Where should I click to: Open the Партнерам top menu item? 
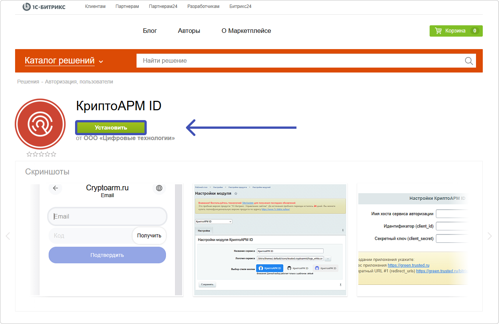127,6
